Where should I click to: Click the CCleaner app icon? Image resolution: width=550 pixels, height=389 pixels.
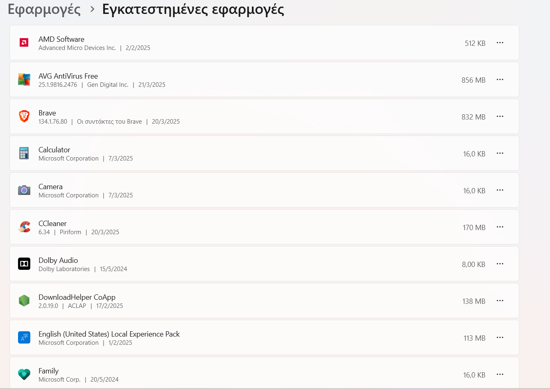24,227
